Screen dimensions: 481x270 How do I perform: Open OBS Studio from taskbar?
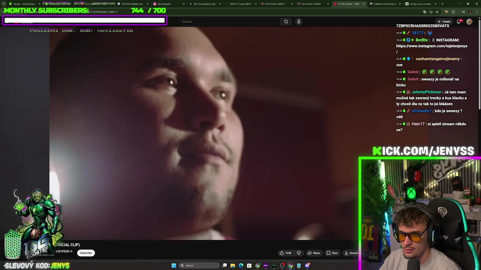pos(282,265)
